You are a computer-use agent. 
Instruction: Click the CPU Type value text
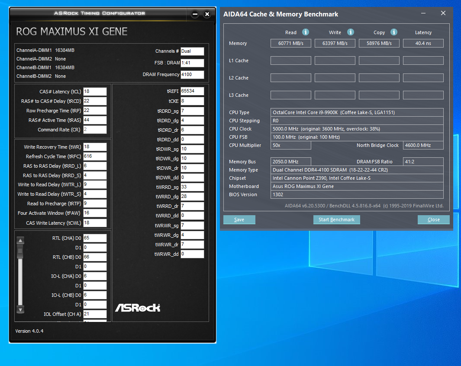(334, 112)
